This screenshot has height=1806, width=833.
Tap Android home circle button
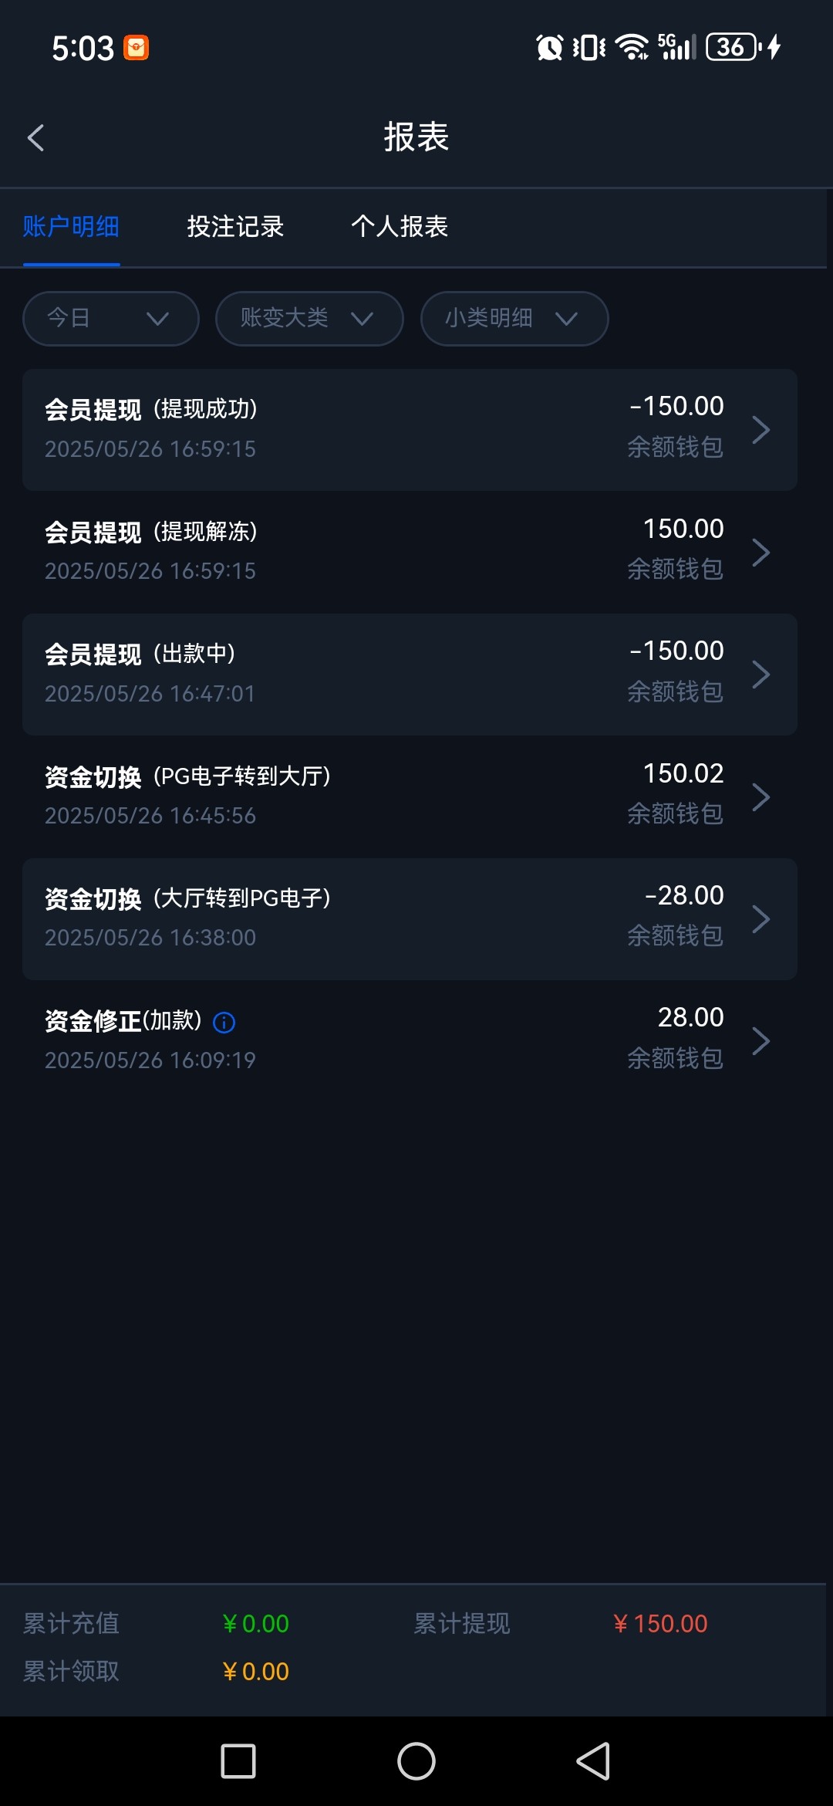(x=416, y=1761)
